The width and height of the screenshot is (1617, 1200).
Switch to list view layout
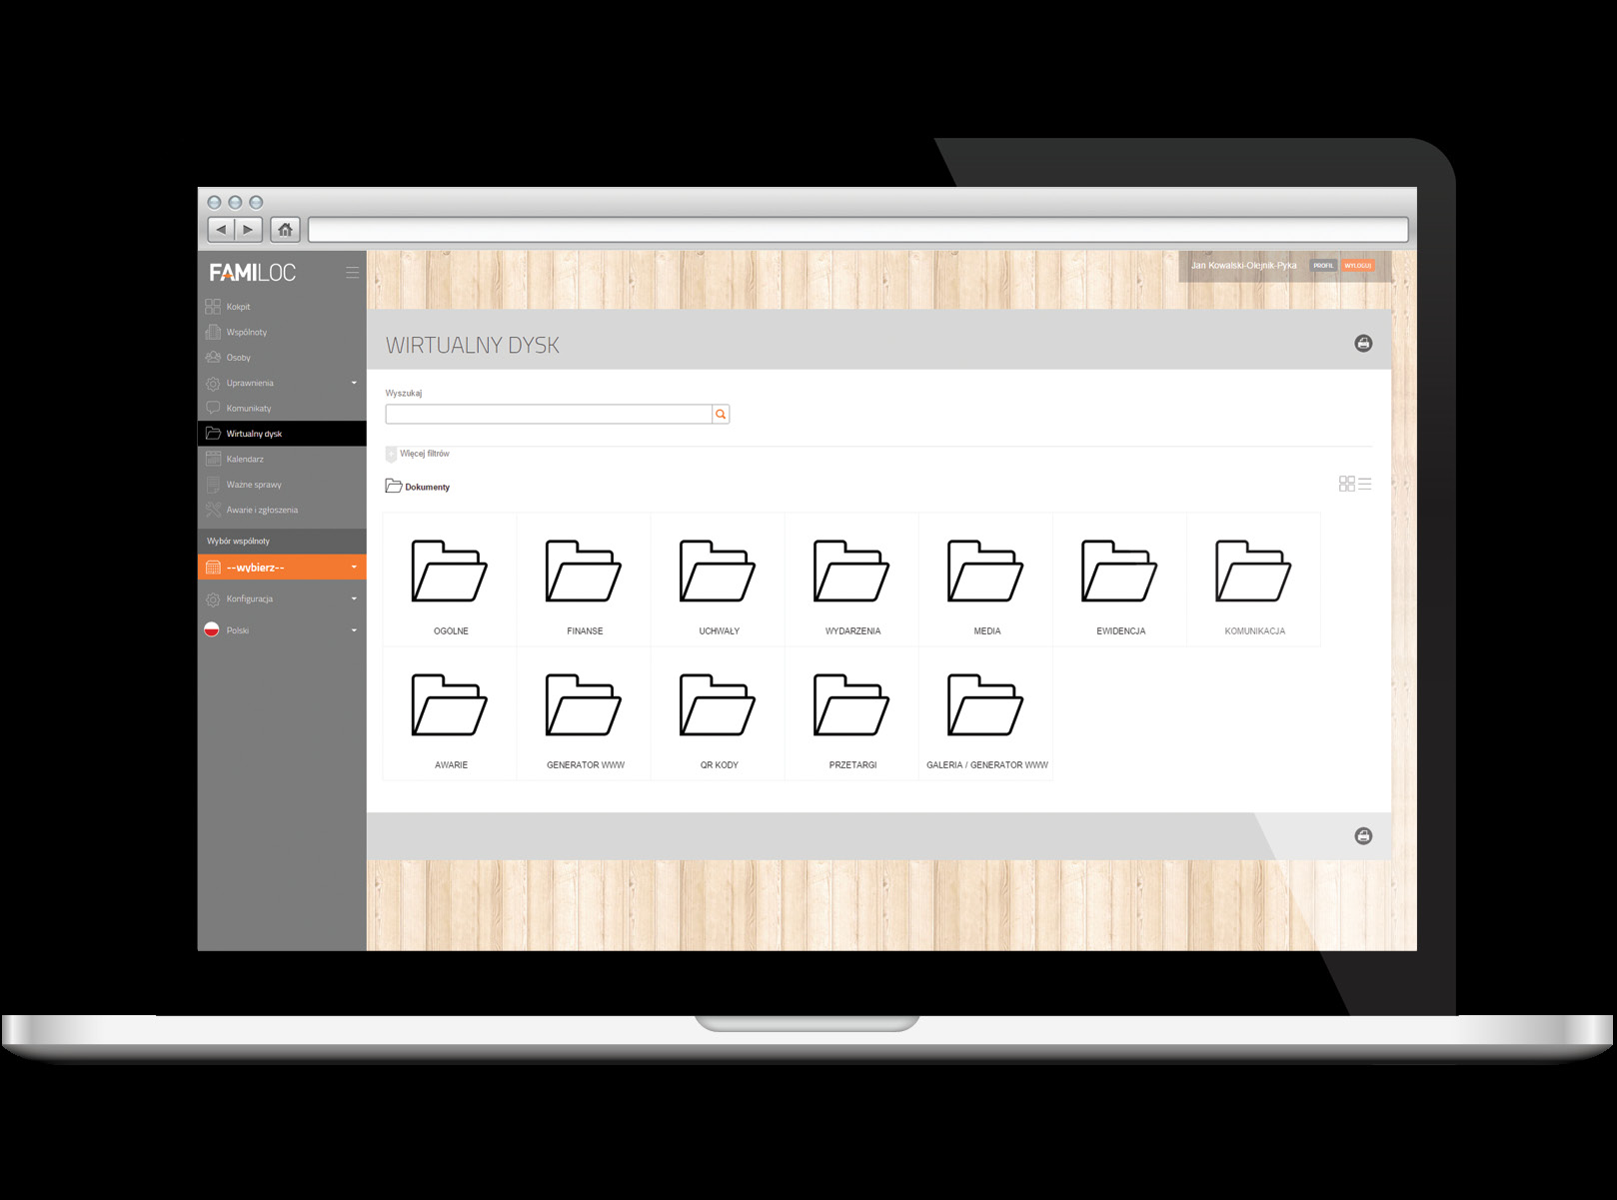pos(1365,484)
